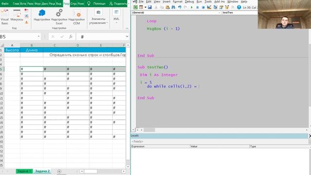Add a new sheet with plus button
311x175 pixels.
click(59, 171)
